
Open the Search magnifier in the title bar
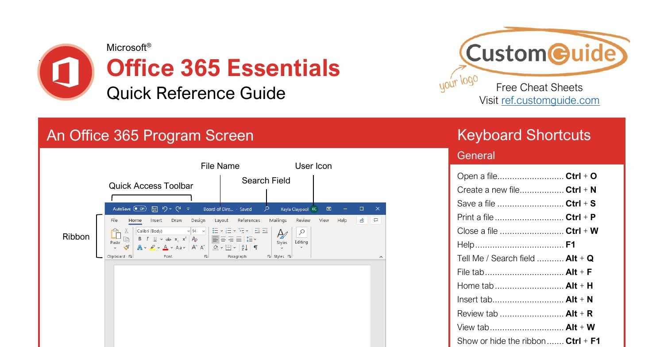(266, 209)
